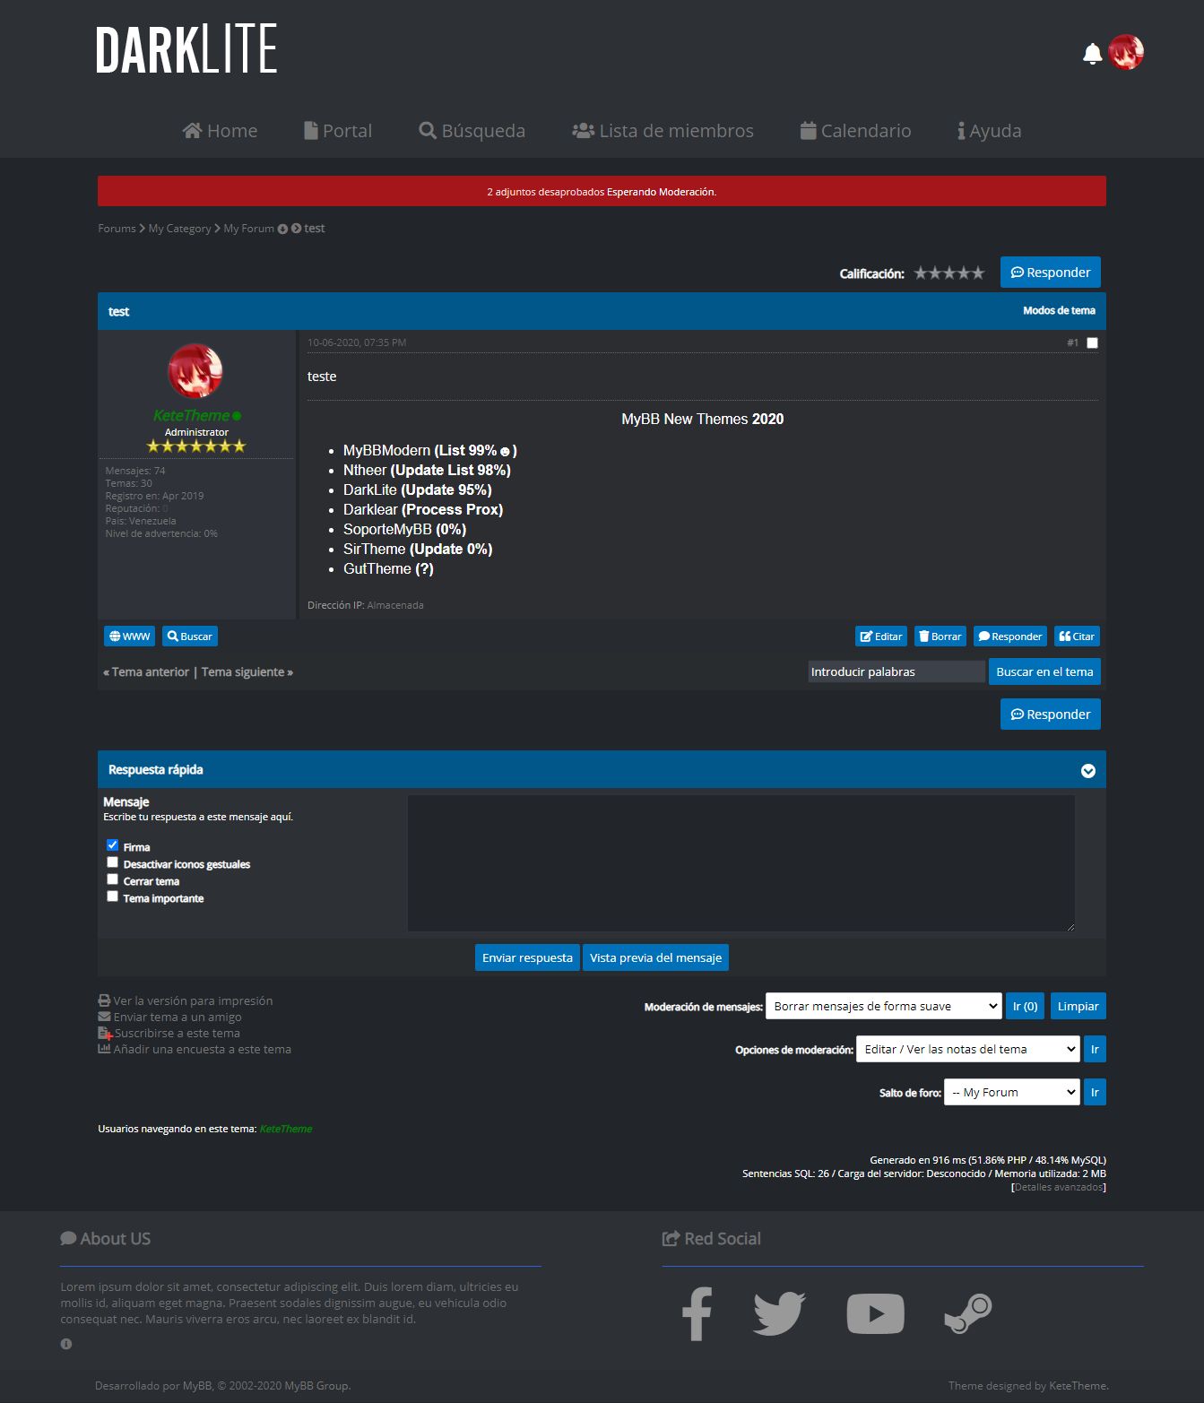
Task: Open Lista de miembros
Action: coord(663,131)
